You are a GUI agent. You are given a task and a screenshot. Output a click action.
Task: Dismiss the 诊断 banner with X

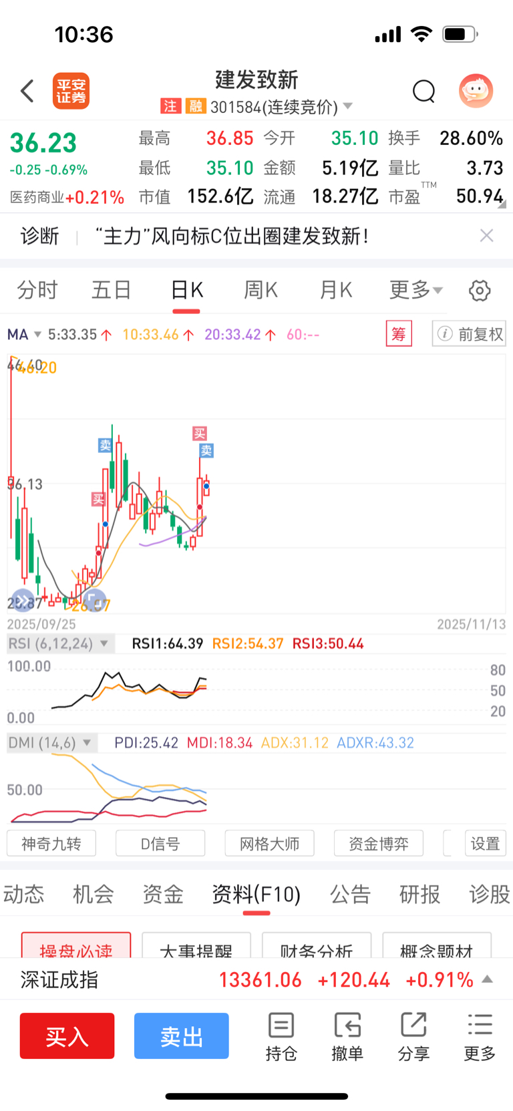(487, 235)
